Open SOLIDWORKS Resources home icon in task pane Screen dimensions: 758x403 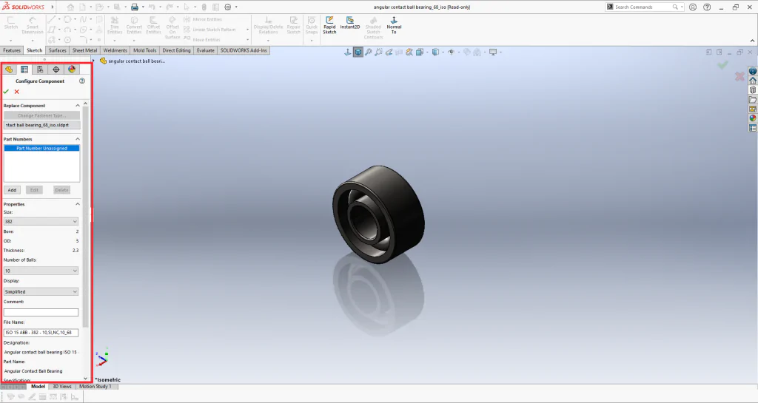click(x=753, y=81)
